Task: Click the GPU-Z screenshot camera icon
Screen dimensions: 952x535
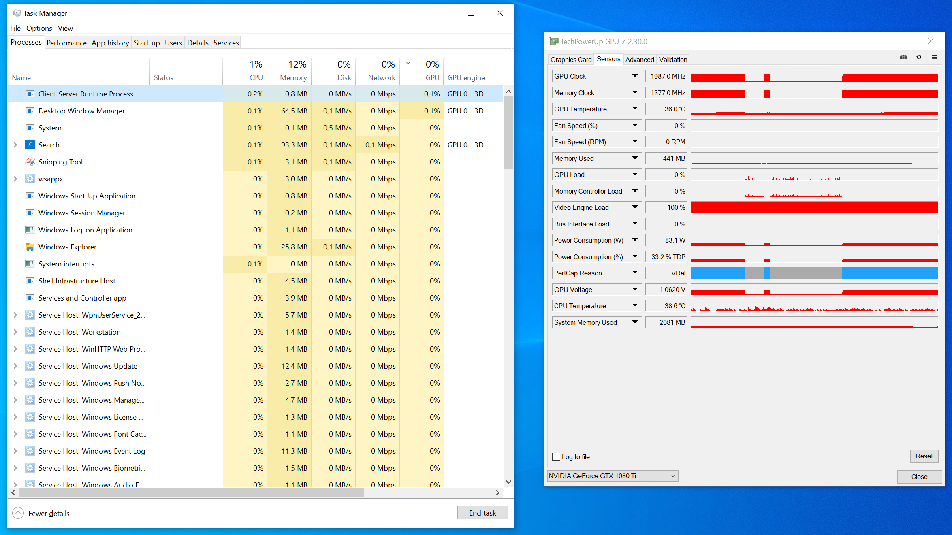Action: point(903,58)
